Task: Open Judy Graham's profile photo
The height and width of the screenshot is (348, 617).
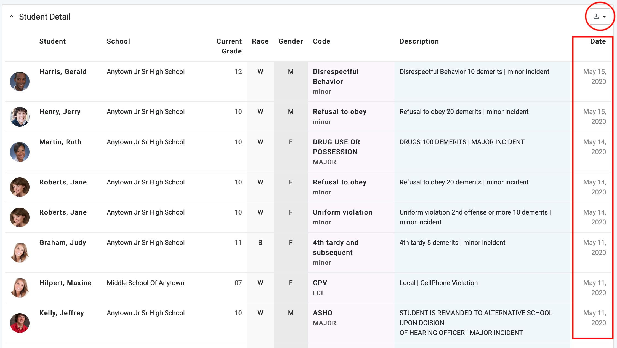Action: click(20, 252)
